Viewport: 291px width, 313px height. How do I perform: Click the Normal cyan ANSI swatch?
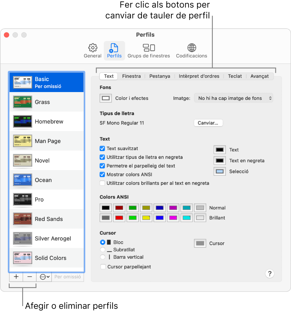coord(187,208)
